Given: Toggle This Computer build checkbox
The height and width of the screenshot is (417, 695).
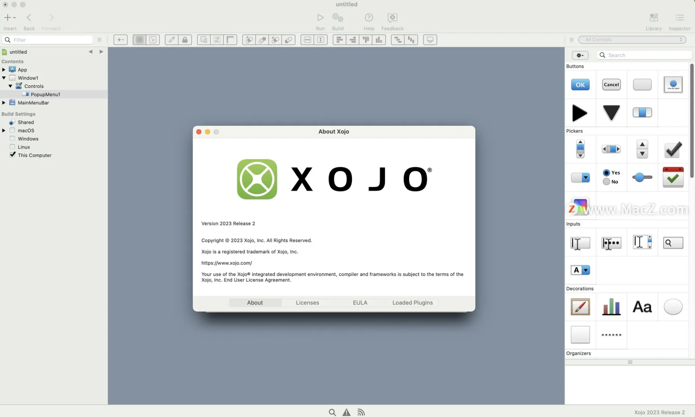Looking at the screenshot, I should point(12,154).
